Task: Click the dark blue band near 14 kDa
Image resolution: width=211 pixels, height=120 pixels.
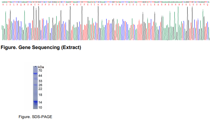Action: (35, 102)
